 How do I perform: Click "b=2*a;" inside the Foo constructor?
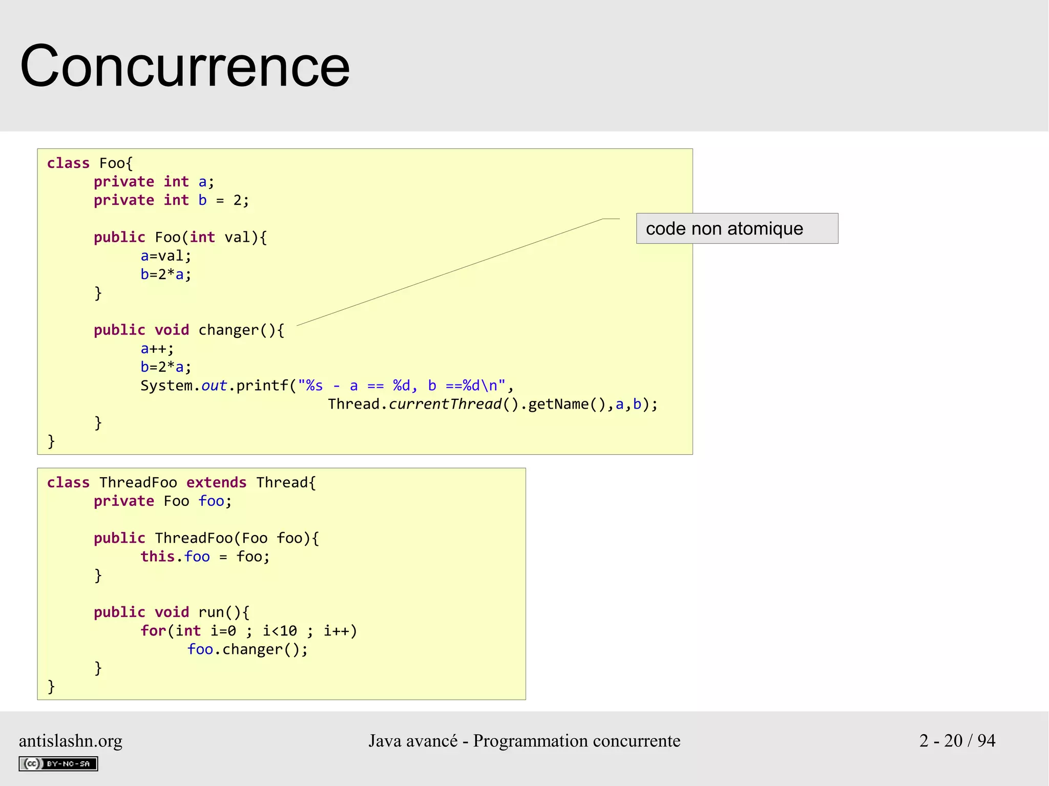point(166,274)
